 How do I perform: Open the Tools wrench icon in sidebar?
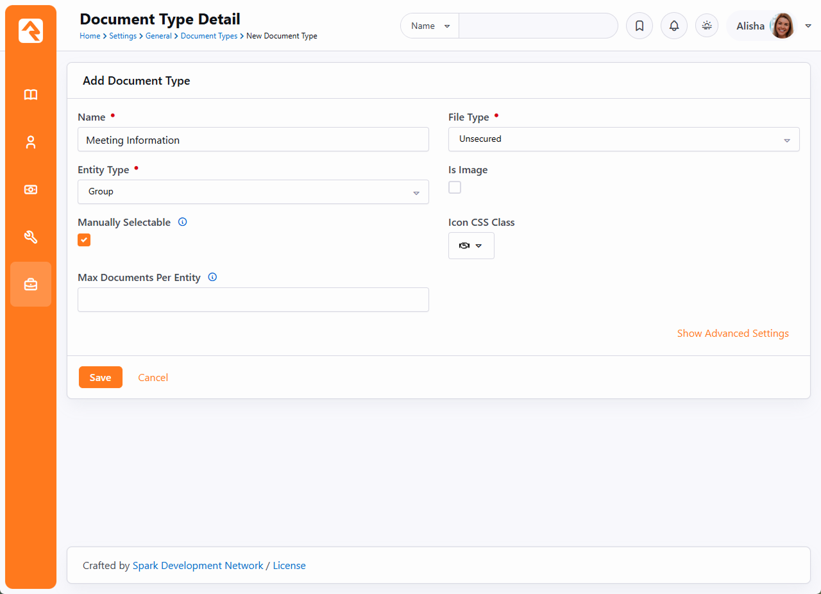point(31,237)
